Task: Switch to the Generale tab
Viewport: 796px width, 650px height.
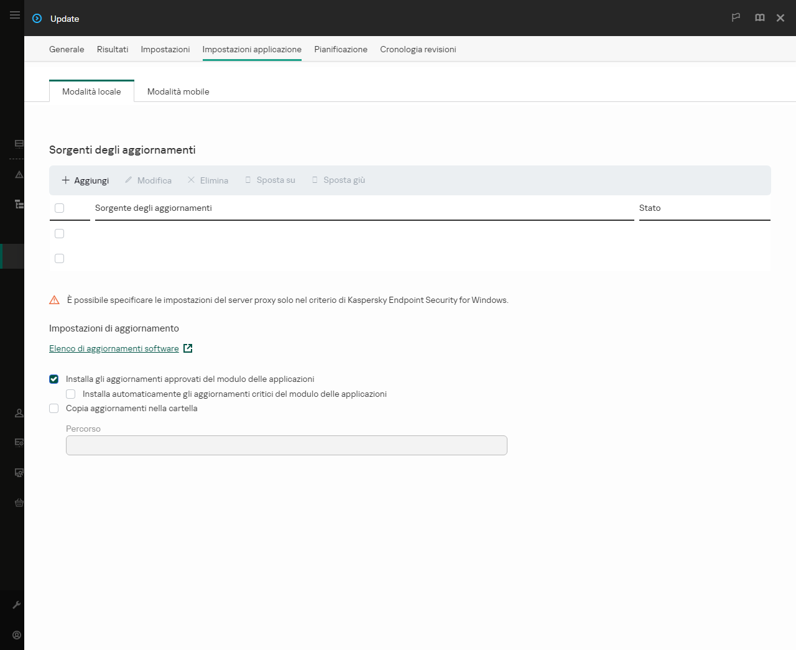Action: (x=67, y=49)
